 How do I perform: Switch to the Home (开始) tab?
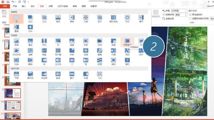(x=15, y=6)
